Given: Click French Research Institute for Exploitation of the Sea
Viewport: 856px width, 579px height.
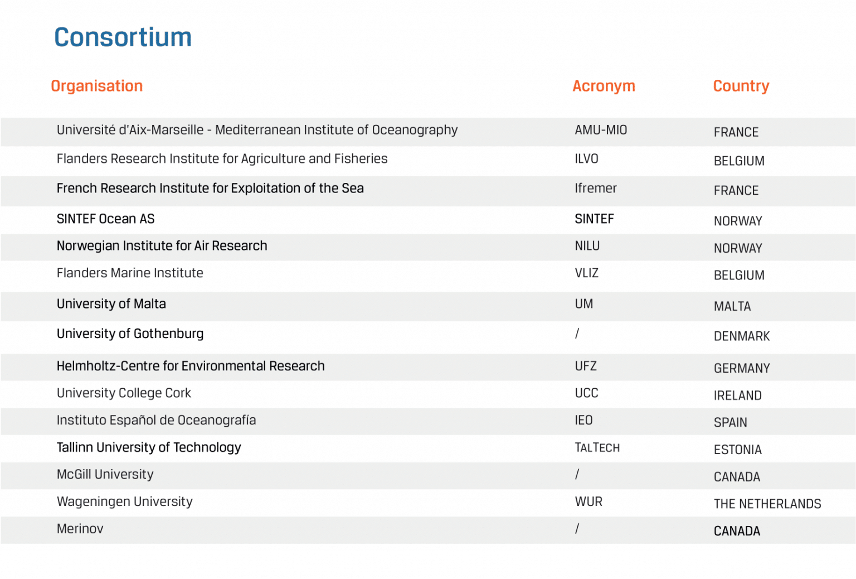Looking at the screenshot, I should (x=210, y=189).
